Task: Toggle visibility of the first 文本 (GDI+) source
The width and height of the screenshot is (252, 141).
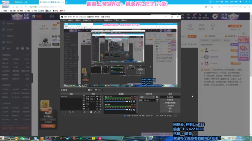Action: click(x=97, y=97)
